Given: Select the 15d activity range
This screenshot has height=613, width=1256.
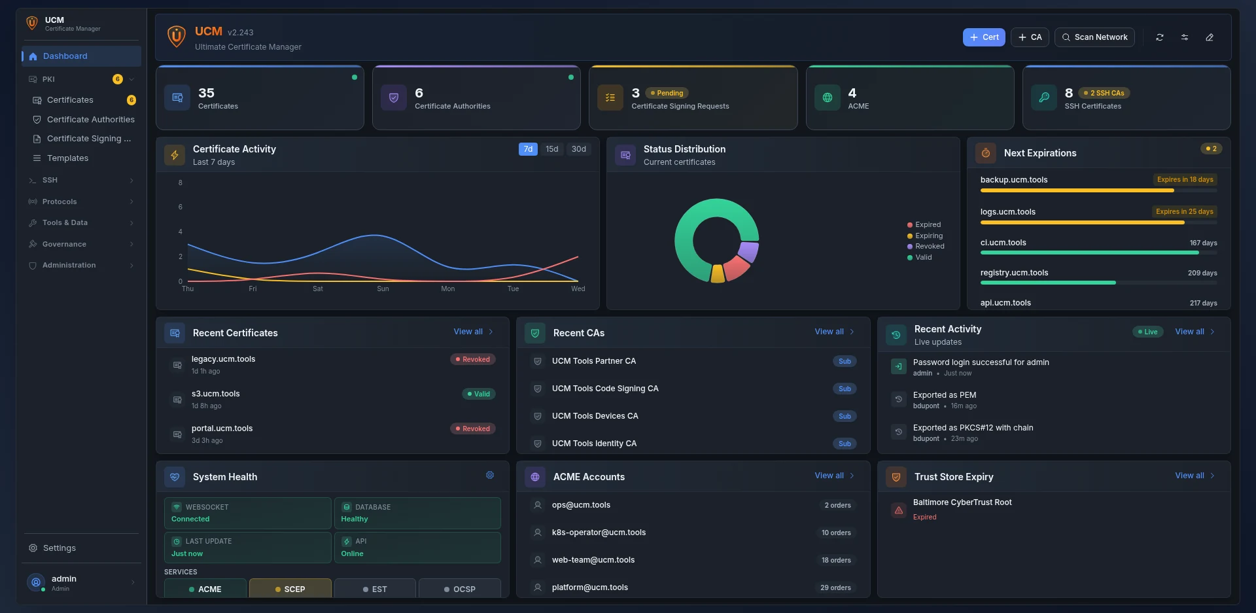Looking at the screenshot, I should pos(552,149).
